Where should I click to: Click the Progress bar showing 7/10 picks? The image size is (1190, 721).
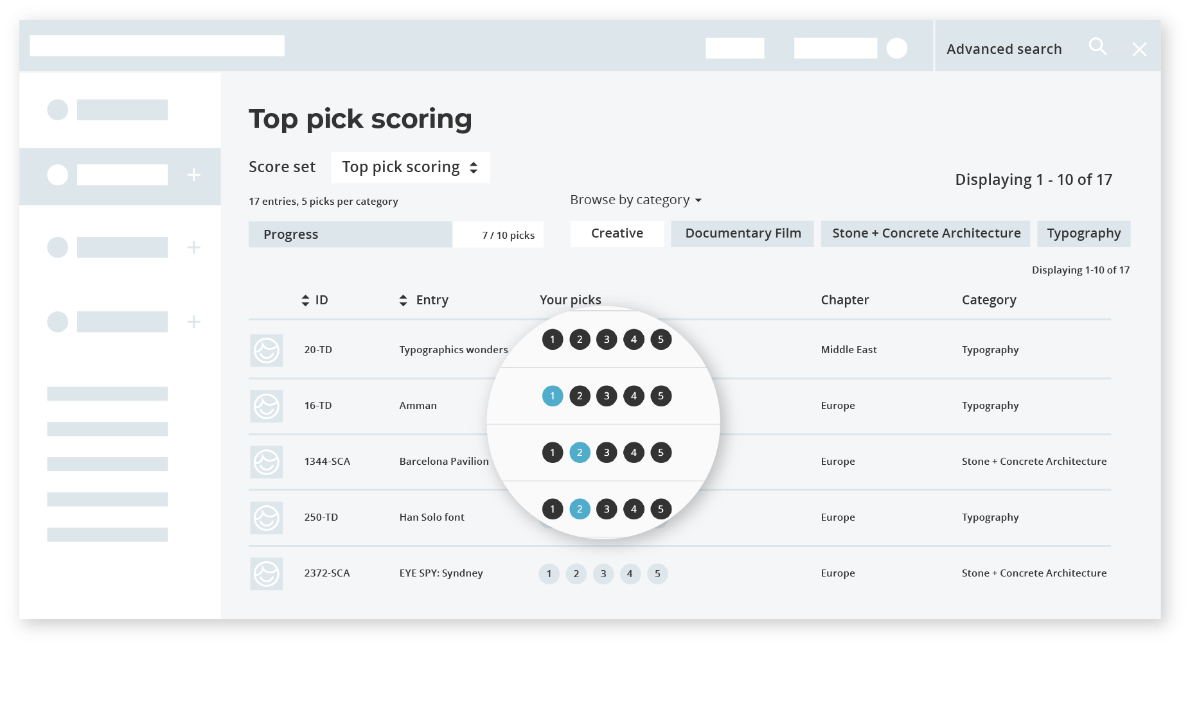point(395,235)
